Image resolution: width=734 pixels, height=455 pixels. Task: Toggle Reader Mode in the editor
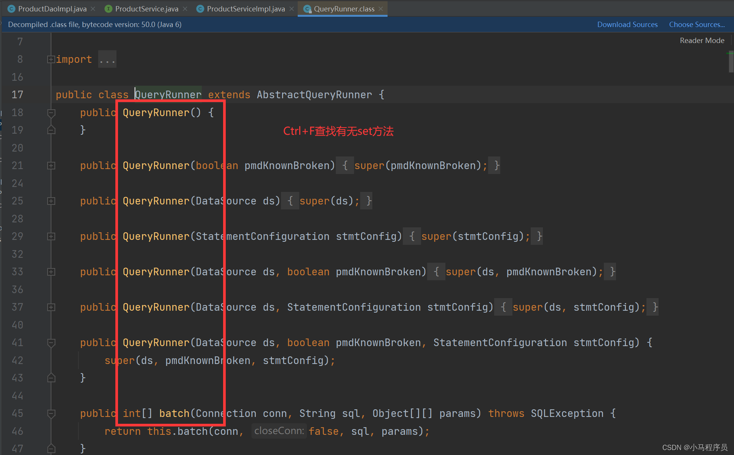pyautogui.click(x=702, y=40)
